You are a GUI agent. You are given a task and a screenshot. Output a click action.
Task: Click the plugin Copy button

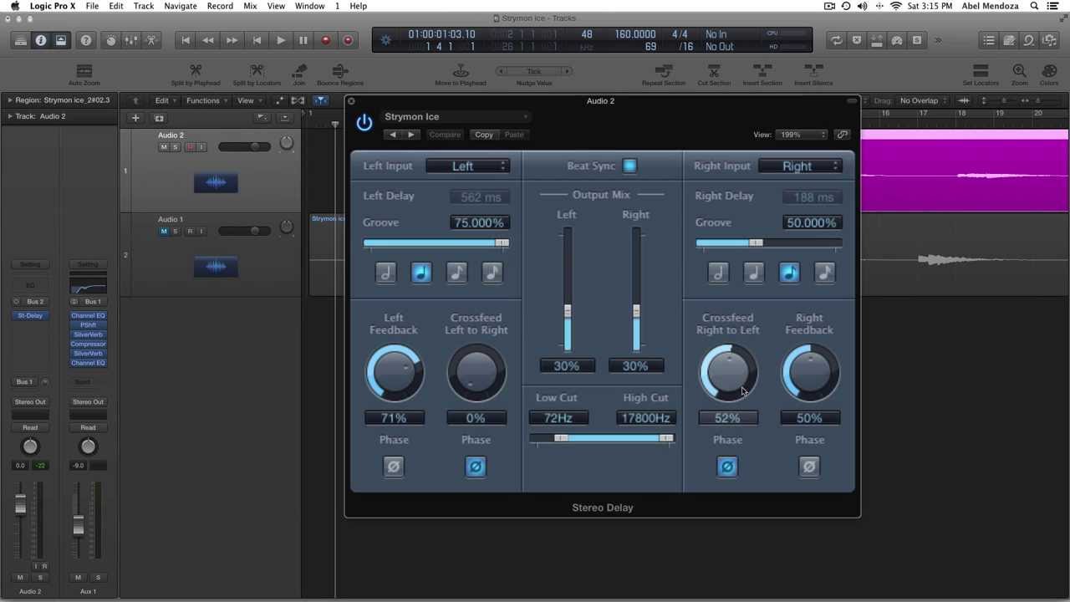483,135
